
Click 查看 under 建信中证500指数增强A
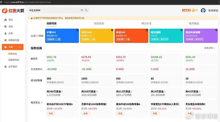click(120, 113)
